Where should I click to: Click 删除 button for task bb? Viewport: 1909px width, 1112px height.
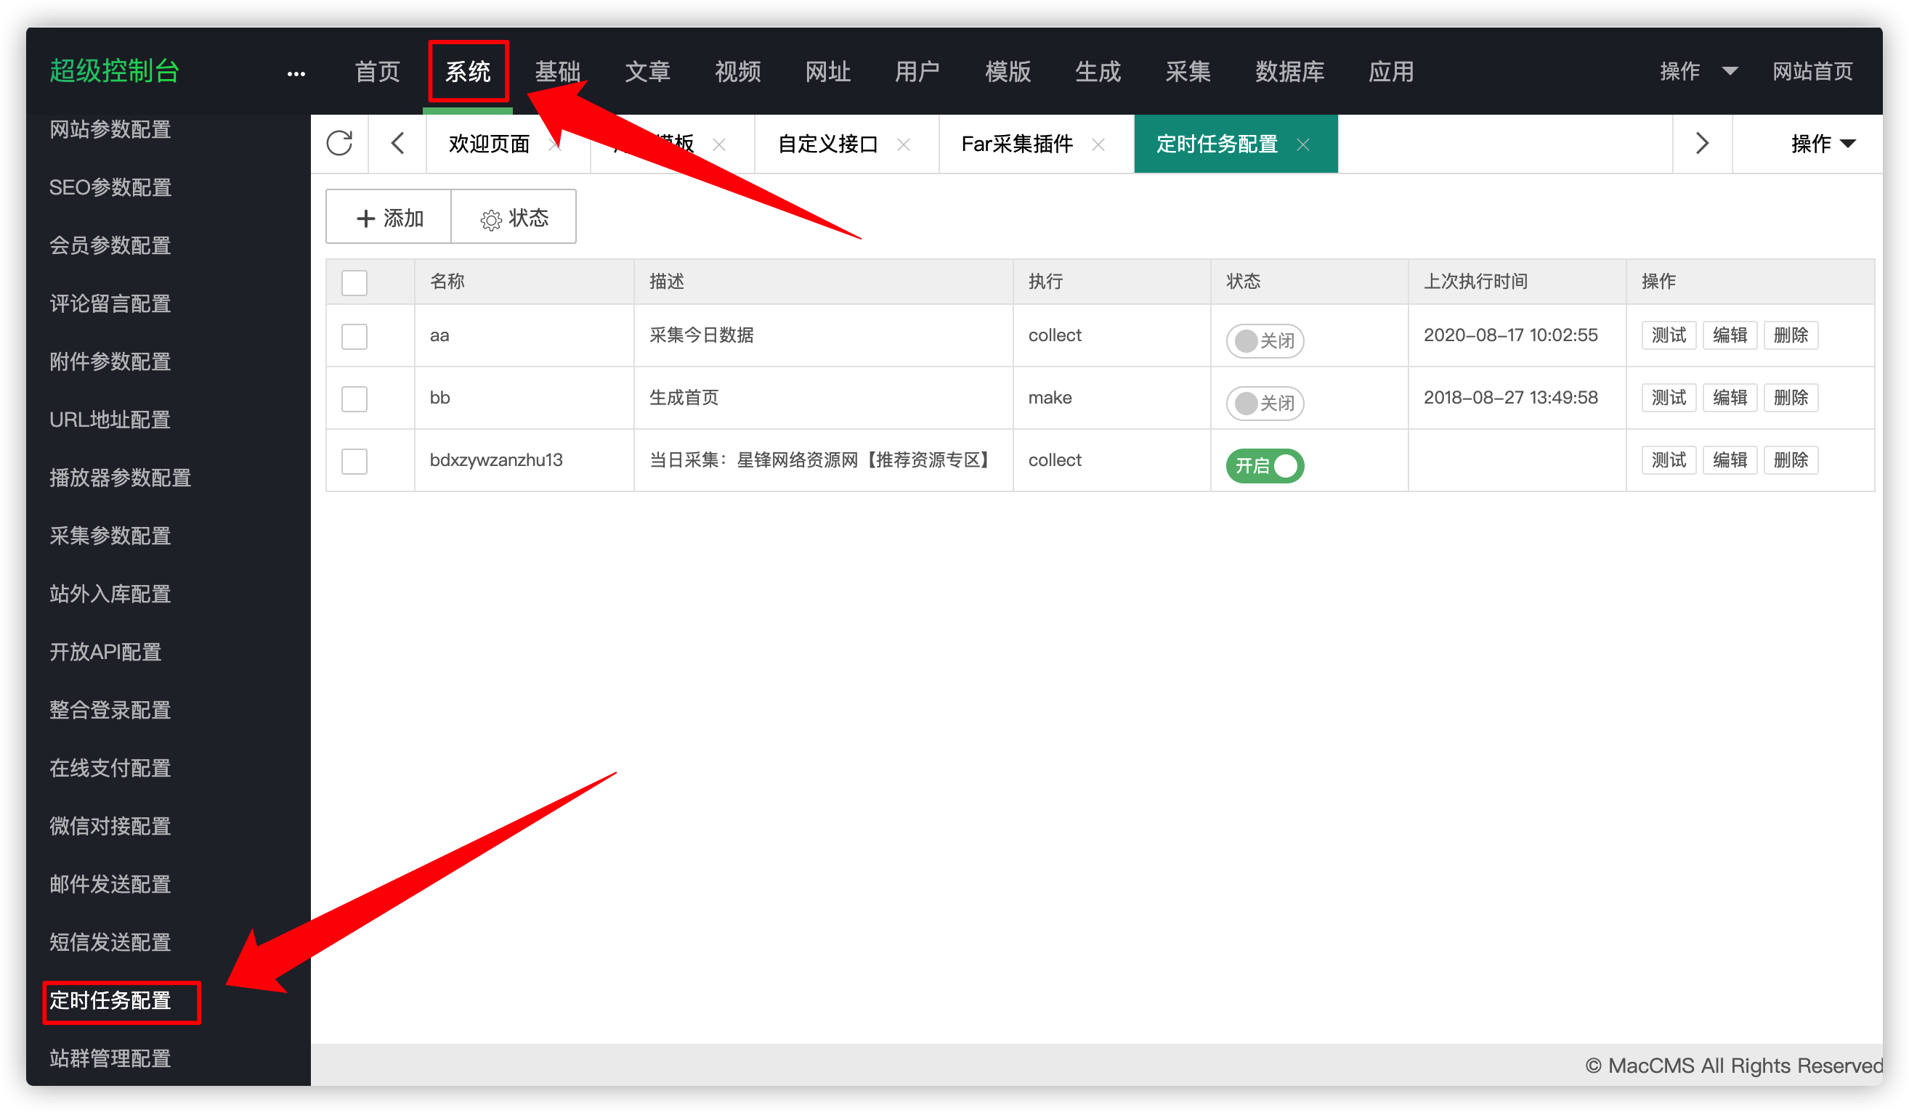1791,398
